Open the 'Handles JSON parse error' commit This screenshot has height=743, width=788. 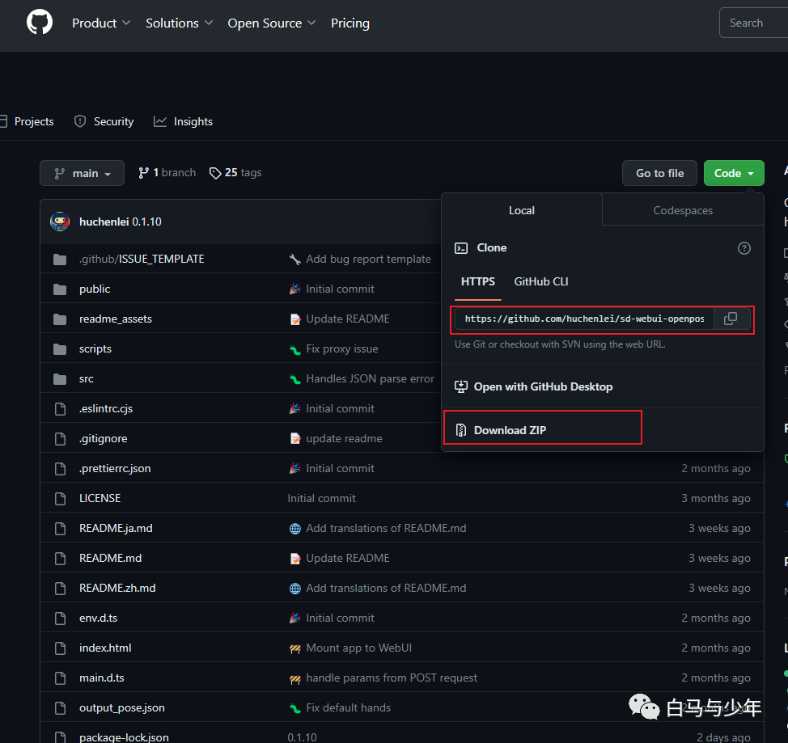[x=370, y=379]
